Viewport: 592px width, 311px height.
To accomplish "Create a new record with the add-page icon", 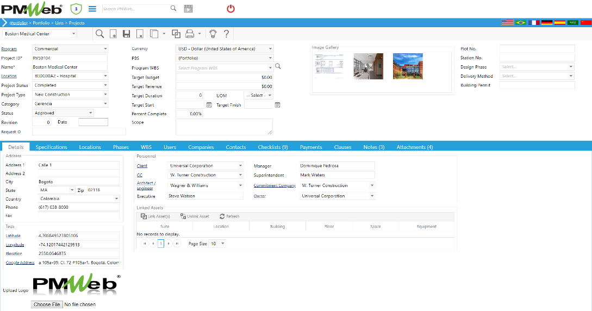I will [x=113, y=34].
